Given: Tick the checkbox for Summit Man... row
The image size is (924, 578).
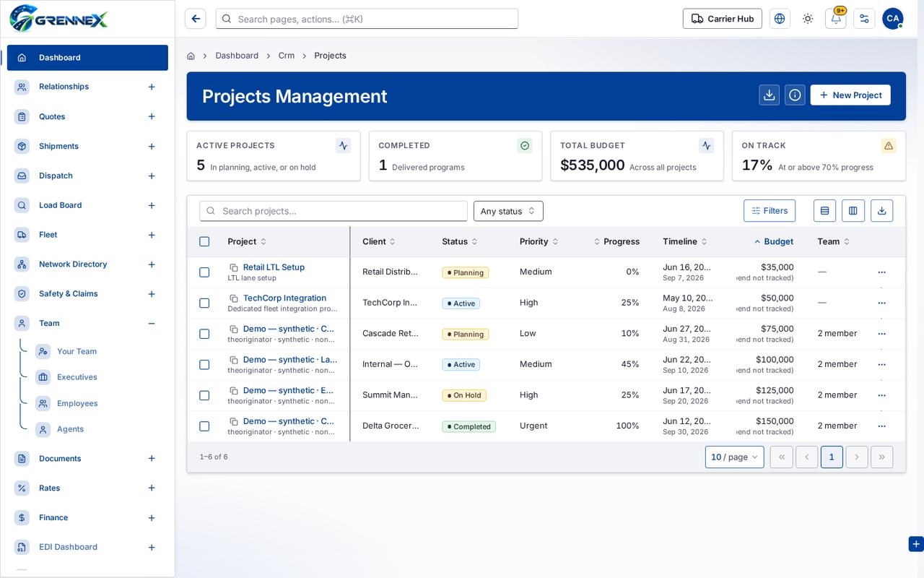Looking at the screenshot, I should 204,395.
